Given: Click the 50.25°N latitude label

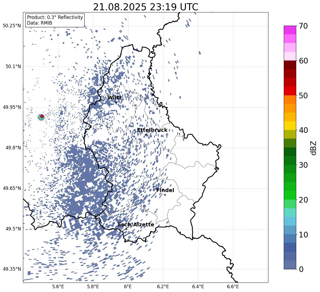Looking at the screenshot, I should (x=12, y=26).
